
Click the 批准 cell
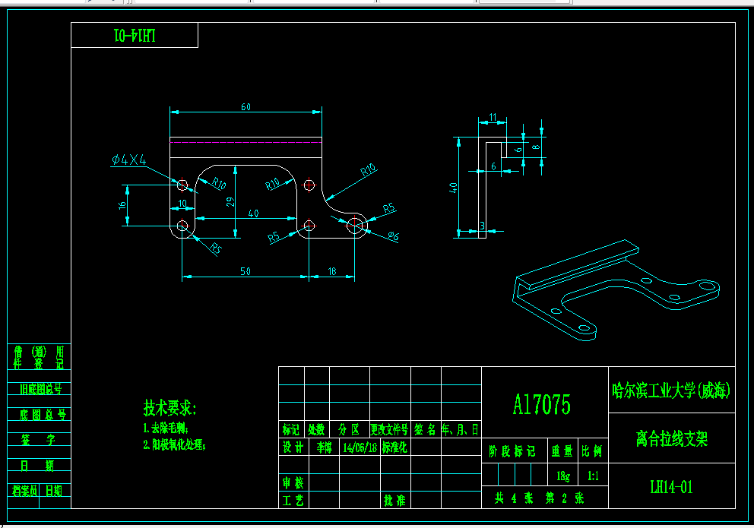pos(394,500)
